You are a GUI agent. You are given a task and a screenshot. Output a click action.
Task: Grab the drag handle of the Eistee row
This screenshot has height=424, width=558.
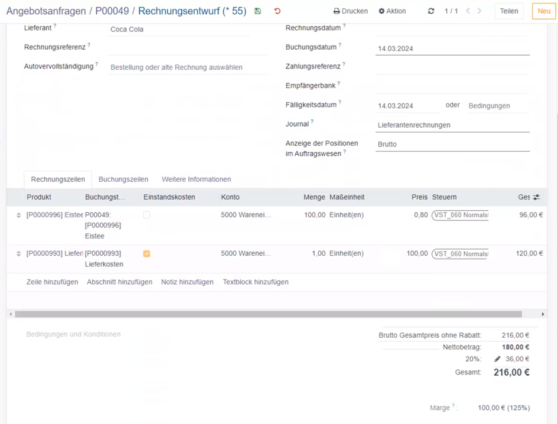click(x=18, y=216)
